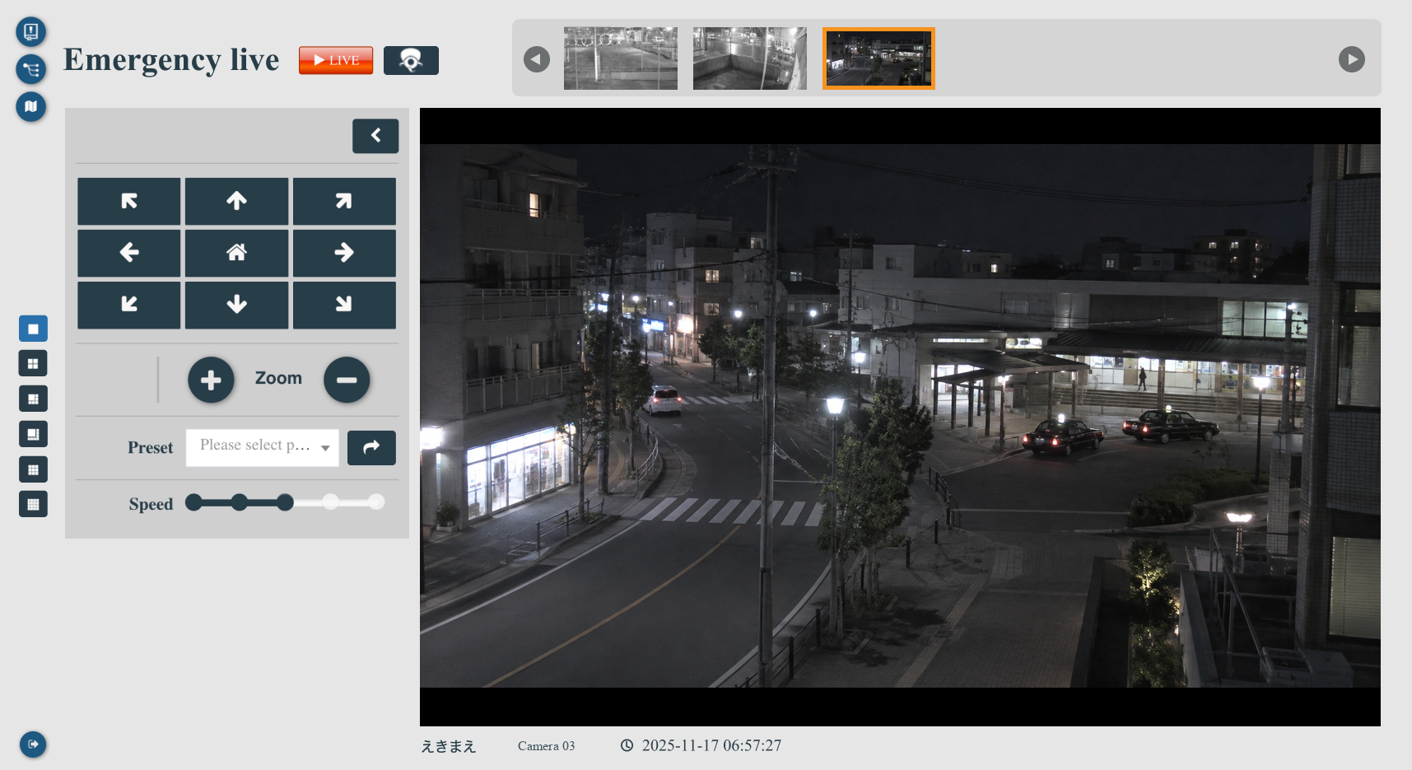Open the alert manual book icon
Image resolution: width=1412 pixels, height=770 pixels.
coord(30,32)
